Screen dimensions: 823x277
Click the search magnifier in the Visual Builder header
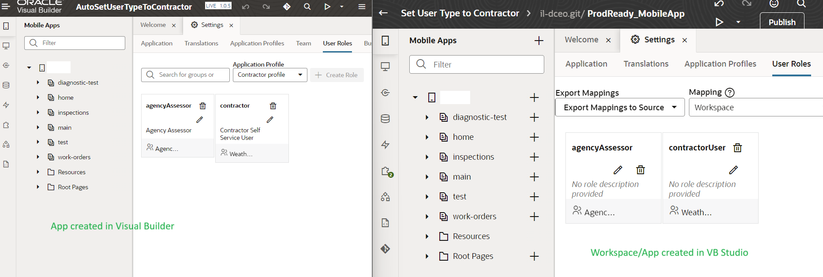(x=307, y=7)
